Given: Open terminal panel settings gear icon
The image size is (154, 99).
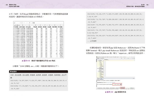Looking at the screenshot, I should pos(133,78).
